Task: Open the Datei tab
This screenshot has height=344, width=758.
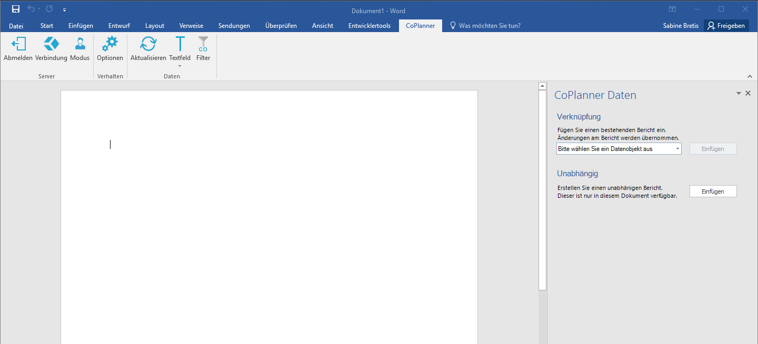Action: pos(16,26)
